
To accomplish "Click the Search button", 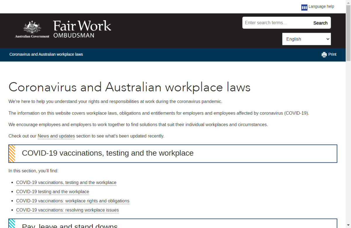I will coord(320,23).
